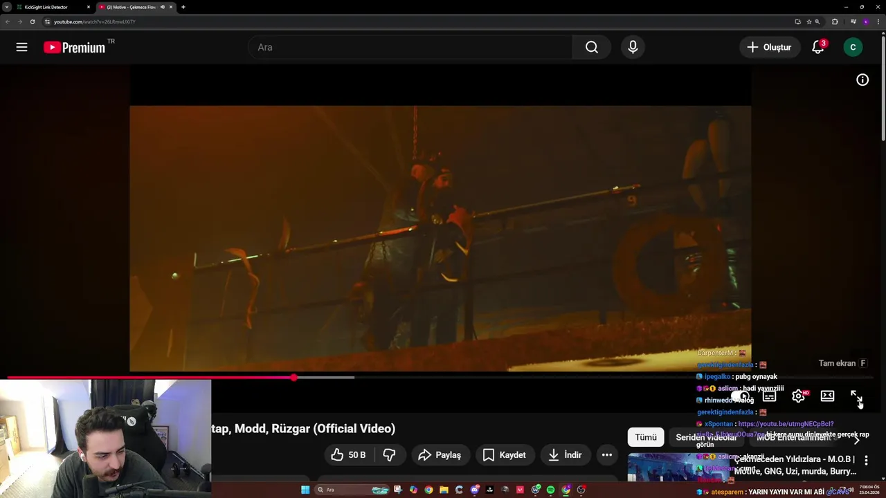Open browser extensions puzzle icon

click(x=835, y=21)
